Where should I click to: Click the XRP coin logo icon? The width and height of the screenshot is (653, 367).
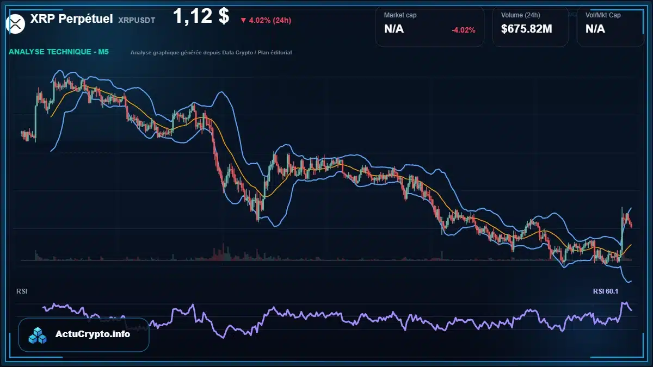pos(16,23)
